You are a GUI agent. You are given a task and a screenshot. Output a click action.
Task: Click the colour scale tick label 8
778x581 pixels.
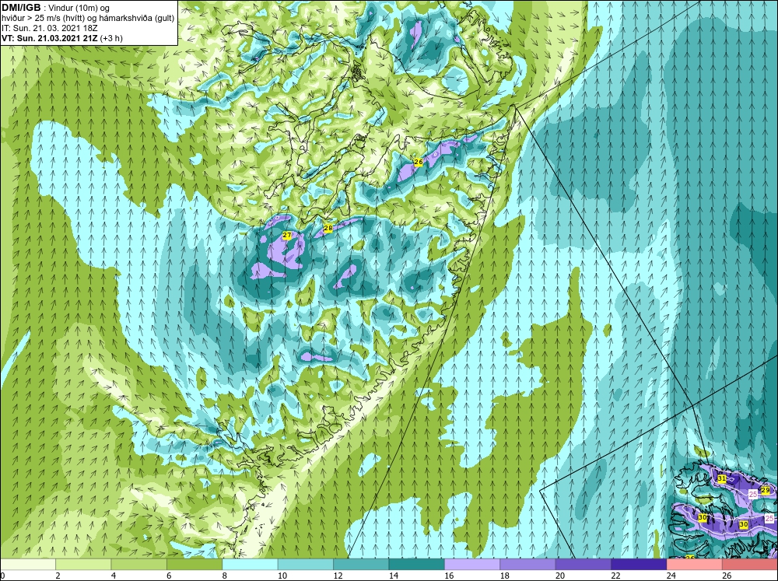coord(225,576)
